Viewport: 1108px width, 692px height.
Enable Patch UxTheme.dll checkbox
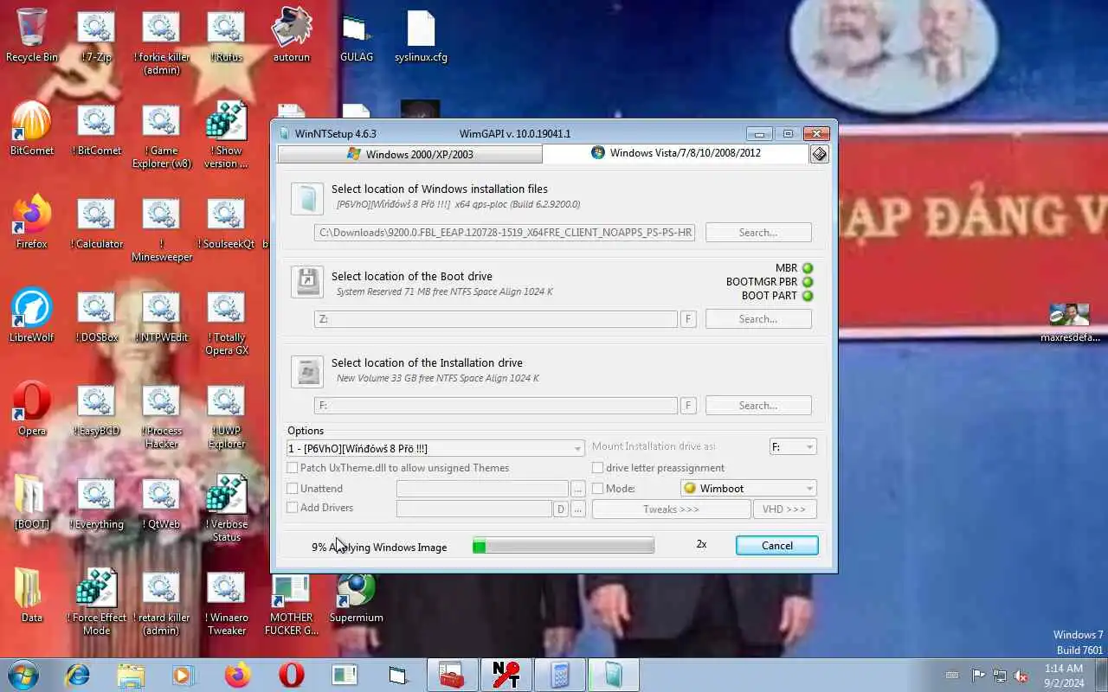click(x=293, y=468)
